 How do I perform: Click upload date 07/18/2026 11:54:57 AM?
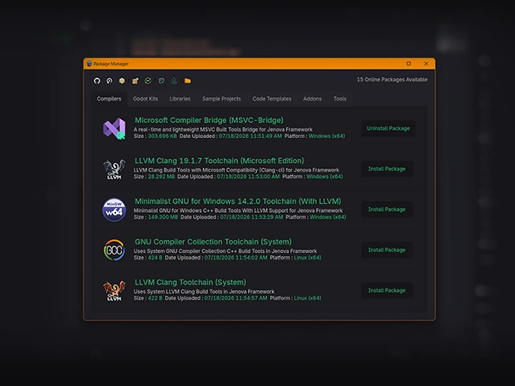pos(236,298)
